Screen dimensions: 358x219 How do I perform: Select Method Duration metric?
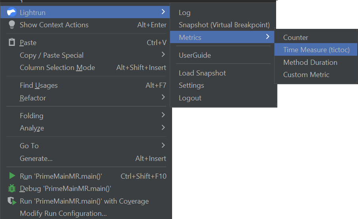pos(310,62)
